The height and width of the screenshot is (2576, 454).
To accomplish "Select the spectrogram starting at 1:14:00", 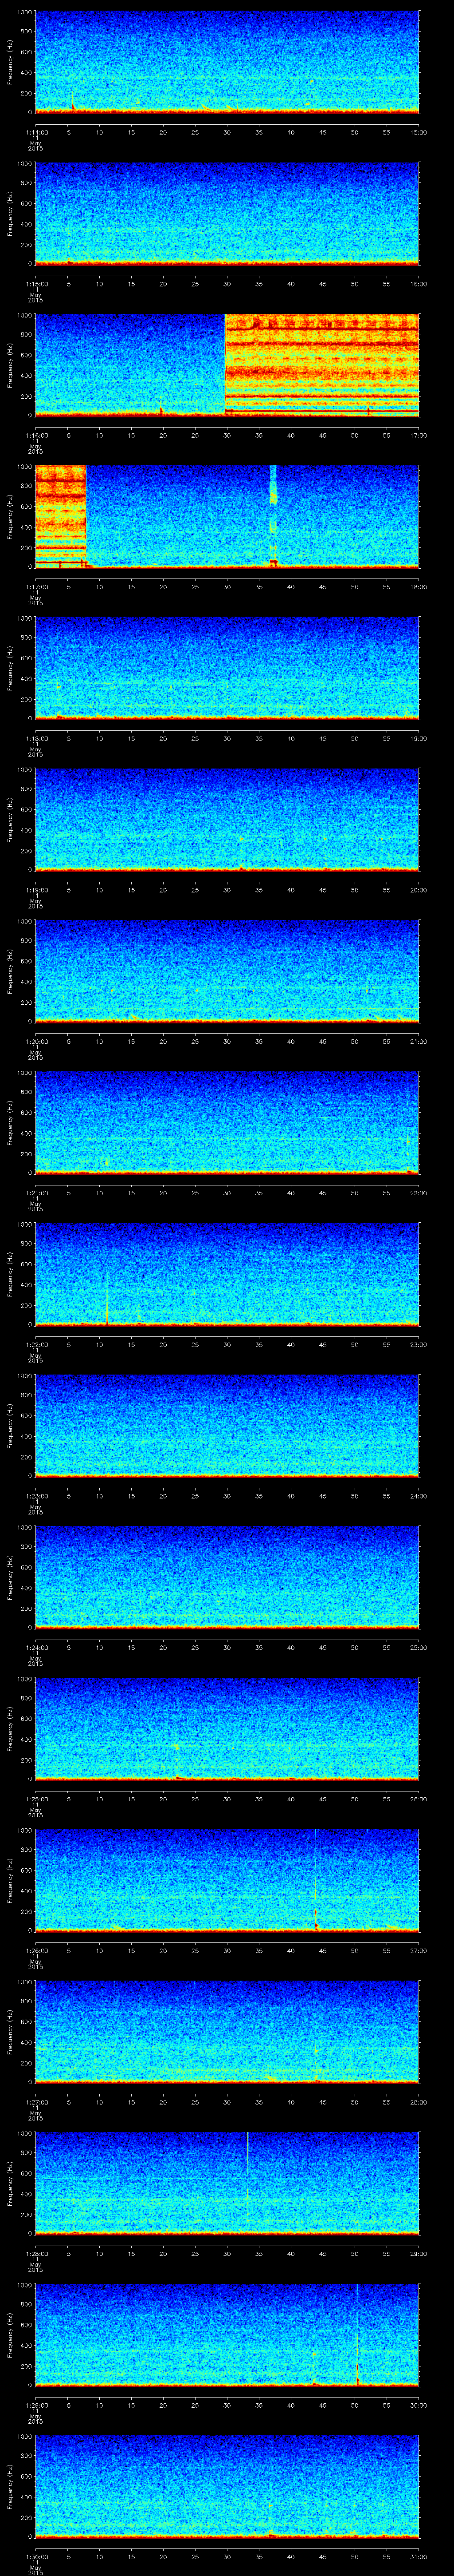I will pyautogui.click(x=227, y=62).
